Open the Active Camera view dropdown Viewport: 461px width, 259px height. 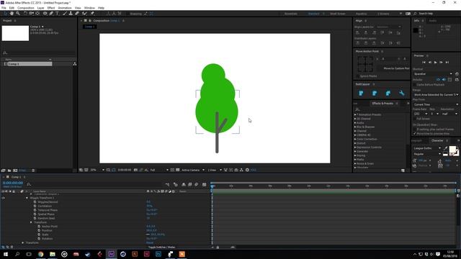192,170
